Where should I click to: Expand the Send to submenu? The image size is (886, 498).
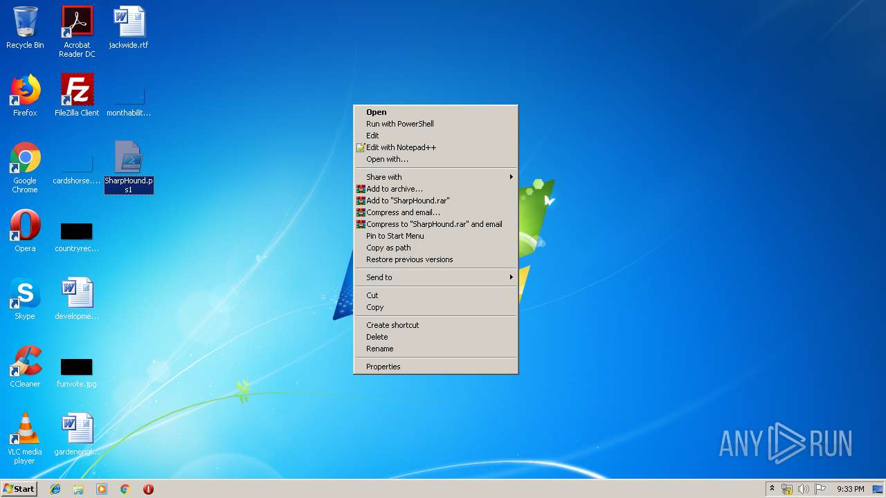click(x=435, y=277)
